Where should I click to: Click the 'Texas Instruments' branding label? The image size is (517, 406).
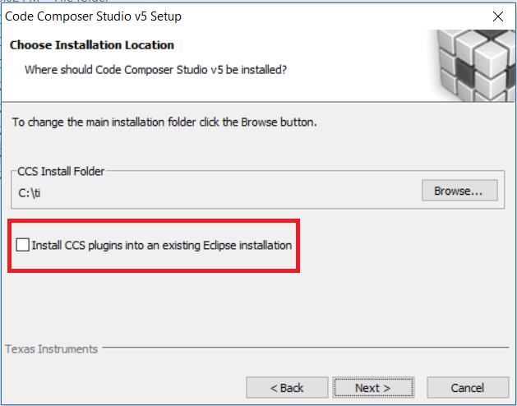coord(51,349)
